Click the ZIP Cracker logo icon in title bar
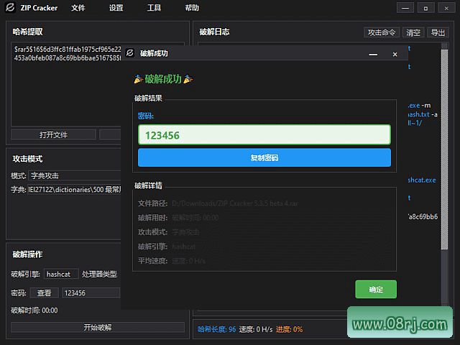This screenshot has width=460, height=345. point(10,7)
